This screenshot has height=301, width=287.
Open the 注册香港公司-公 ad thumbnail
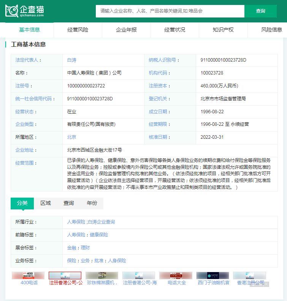65,276
